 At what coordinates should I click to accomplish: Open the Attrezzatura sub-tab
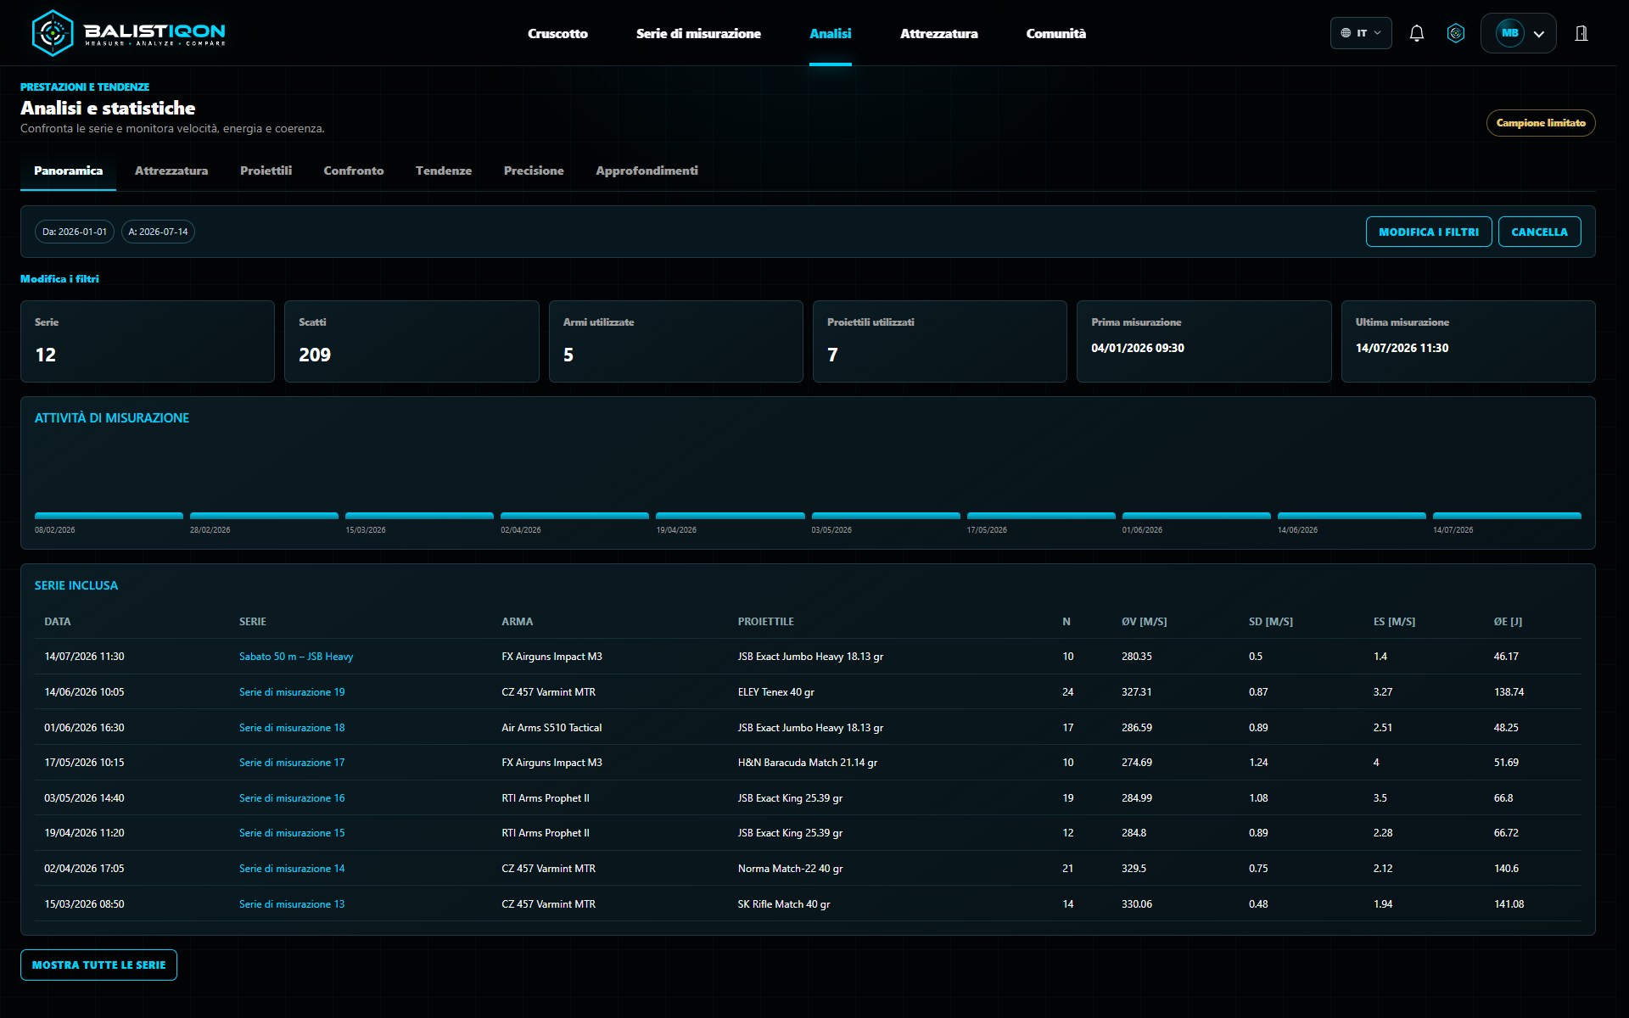[x=171, y=171]
